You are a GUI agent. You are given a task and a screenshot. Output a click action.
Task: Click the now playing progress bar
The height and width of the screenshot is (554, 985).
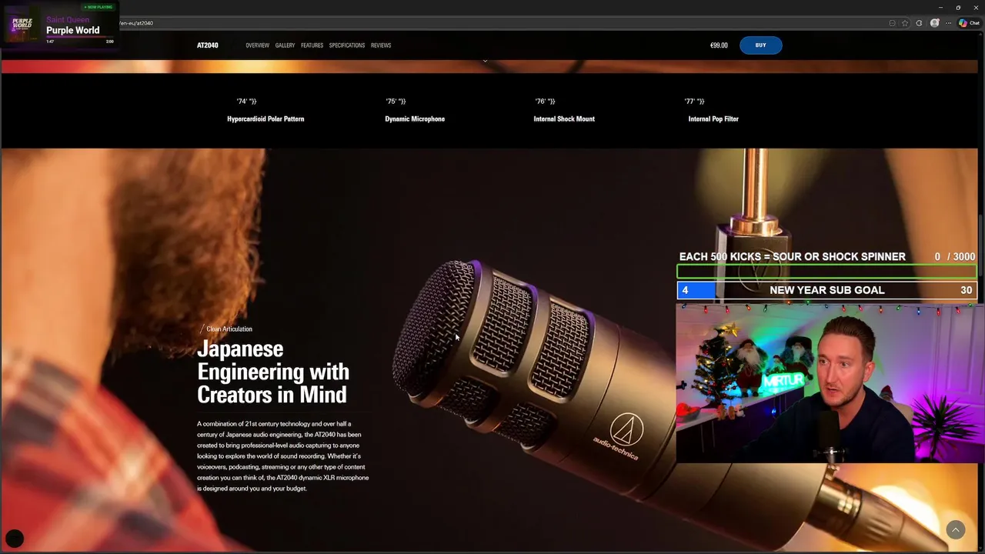[x=80, y=38]
